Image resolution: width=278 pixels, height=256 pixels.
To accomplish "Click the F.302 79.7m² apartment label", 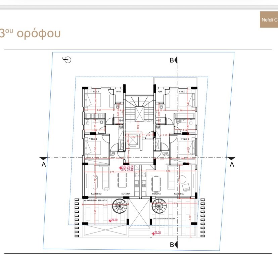I will point(165,154).
